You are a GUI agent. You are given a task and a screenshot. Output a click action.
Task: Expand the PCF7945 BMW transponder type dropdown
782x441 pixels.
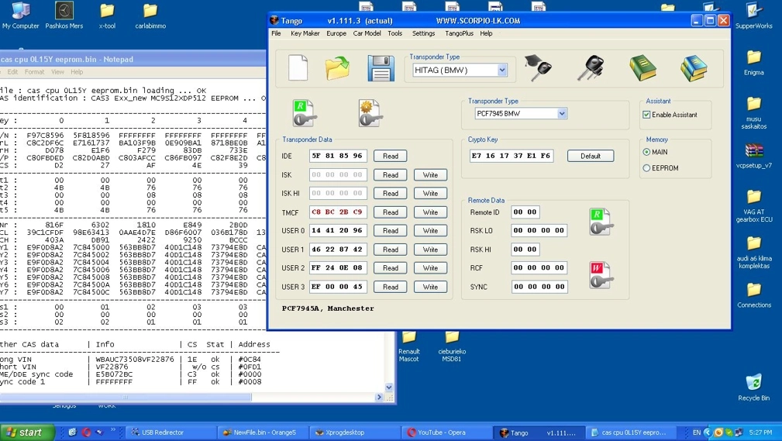click(x=562, y=114)
